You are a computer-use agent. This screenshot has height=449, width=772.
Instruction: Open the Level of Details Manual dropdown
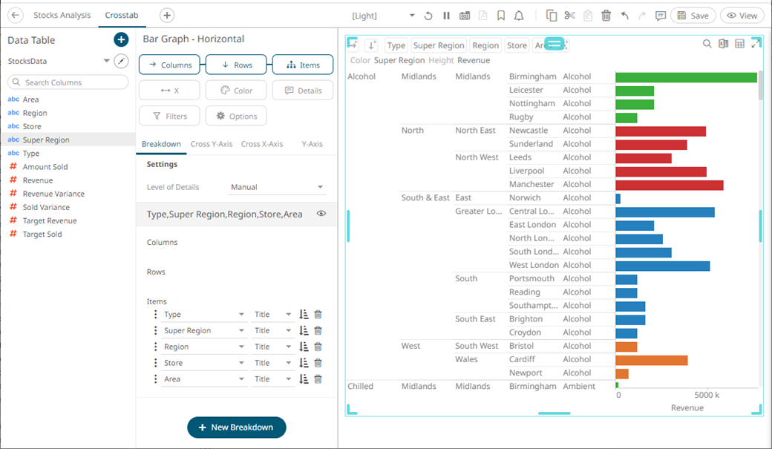277,186
